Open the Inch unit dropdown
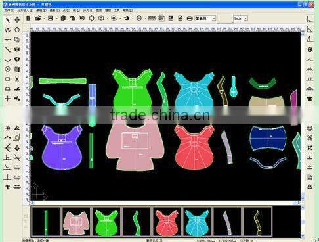 coord(245,18)
